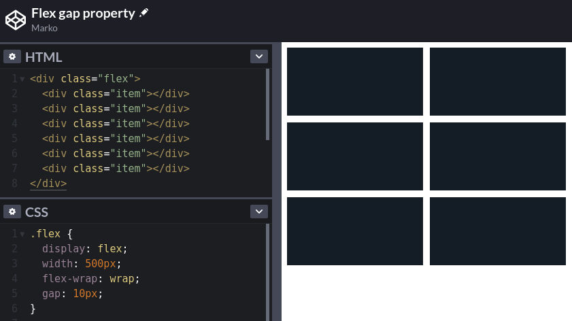Click the item div on HTML line 4
Viewport: 572px width, 321px height.
116,124
